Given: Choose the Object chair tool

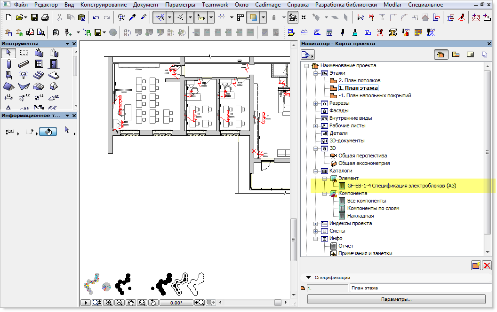Looking at the screenshot, I should point(8,75).
